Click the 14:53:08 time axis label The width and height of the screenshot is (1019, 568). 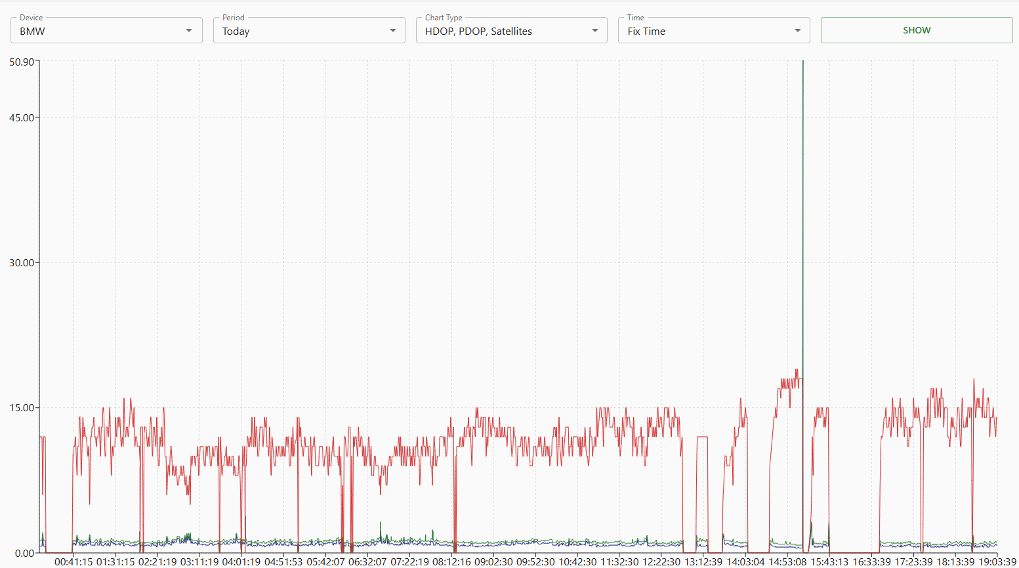[787, 562]
